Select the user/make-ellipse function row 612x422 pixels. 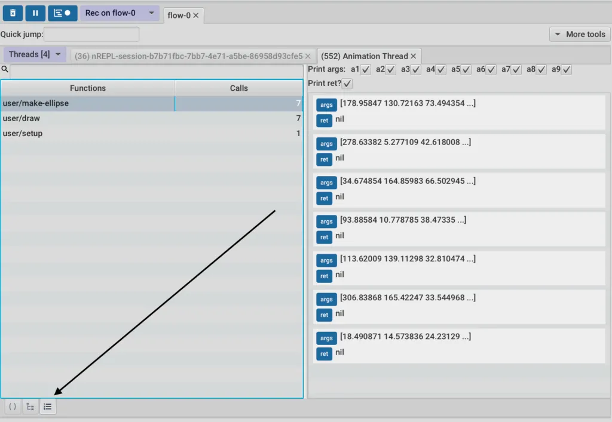coord(152,103)
